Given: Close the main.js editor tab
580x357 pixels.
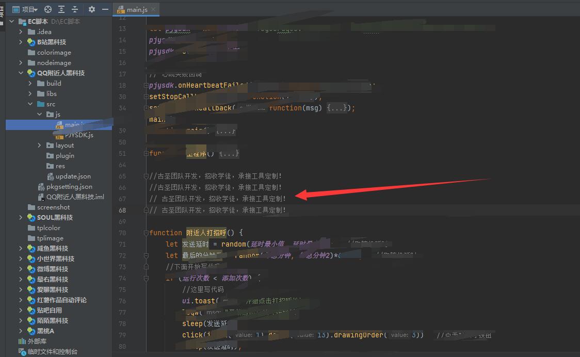Looking at the screenshot, I should 154,10.
